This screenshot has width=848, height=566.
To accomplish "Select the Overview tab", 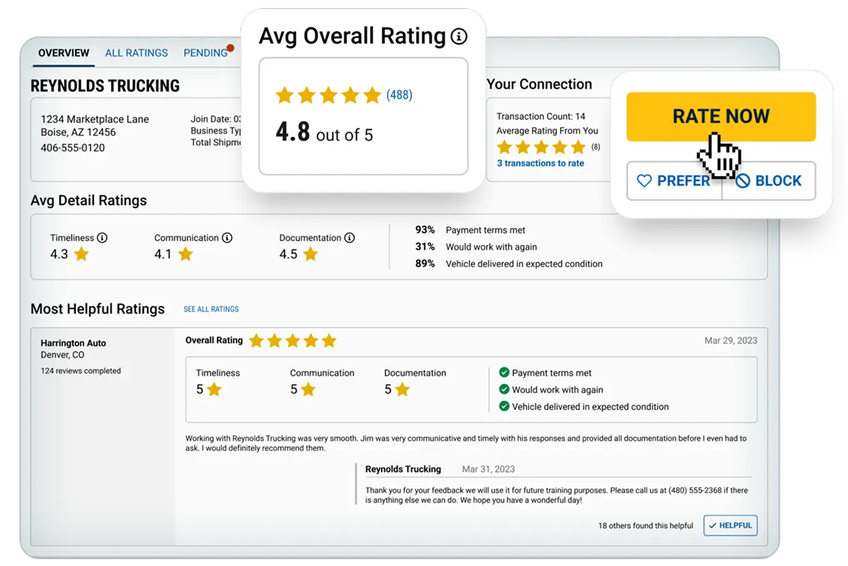I will click(x=64, y=53).
